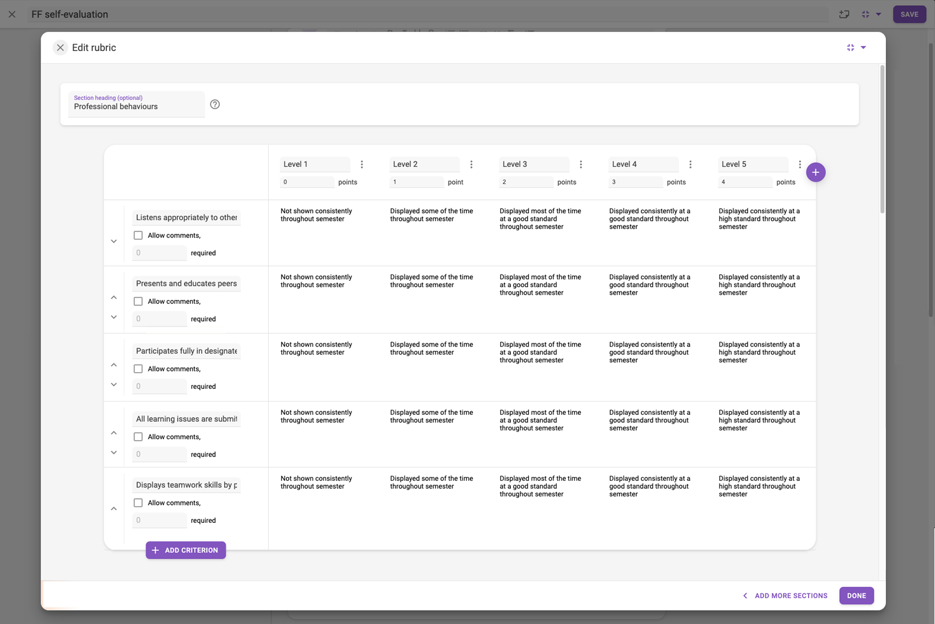Move 'Displays teamwork skills' criterion up
This screenshot has width=935, height=624.
[x=114, y=509]
